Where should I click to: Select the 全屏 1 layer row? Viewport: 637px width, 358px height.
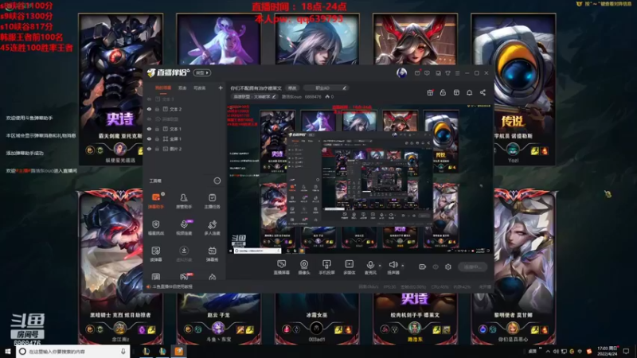coord(185,138)
